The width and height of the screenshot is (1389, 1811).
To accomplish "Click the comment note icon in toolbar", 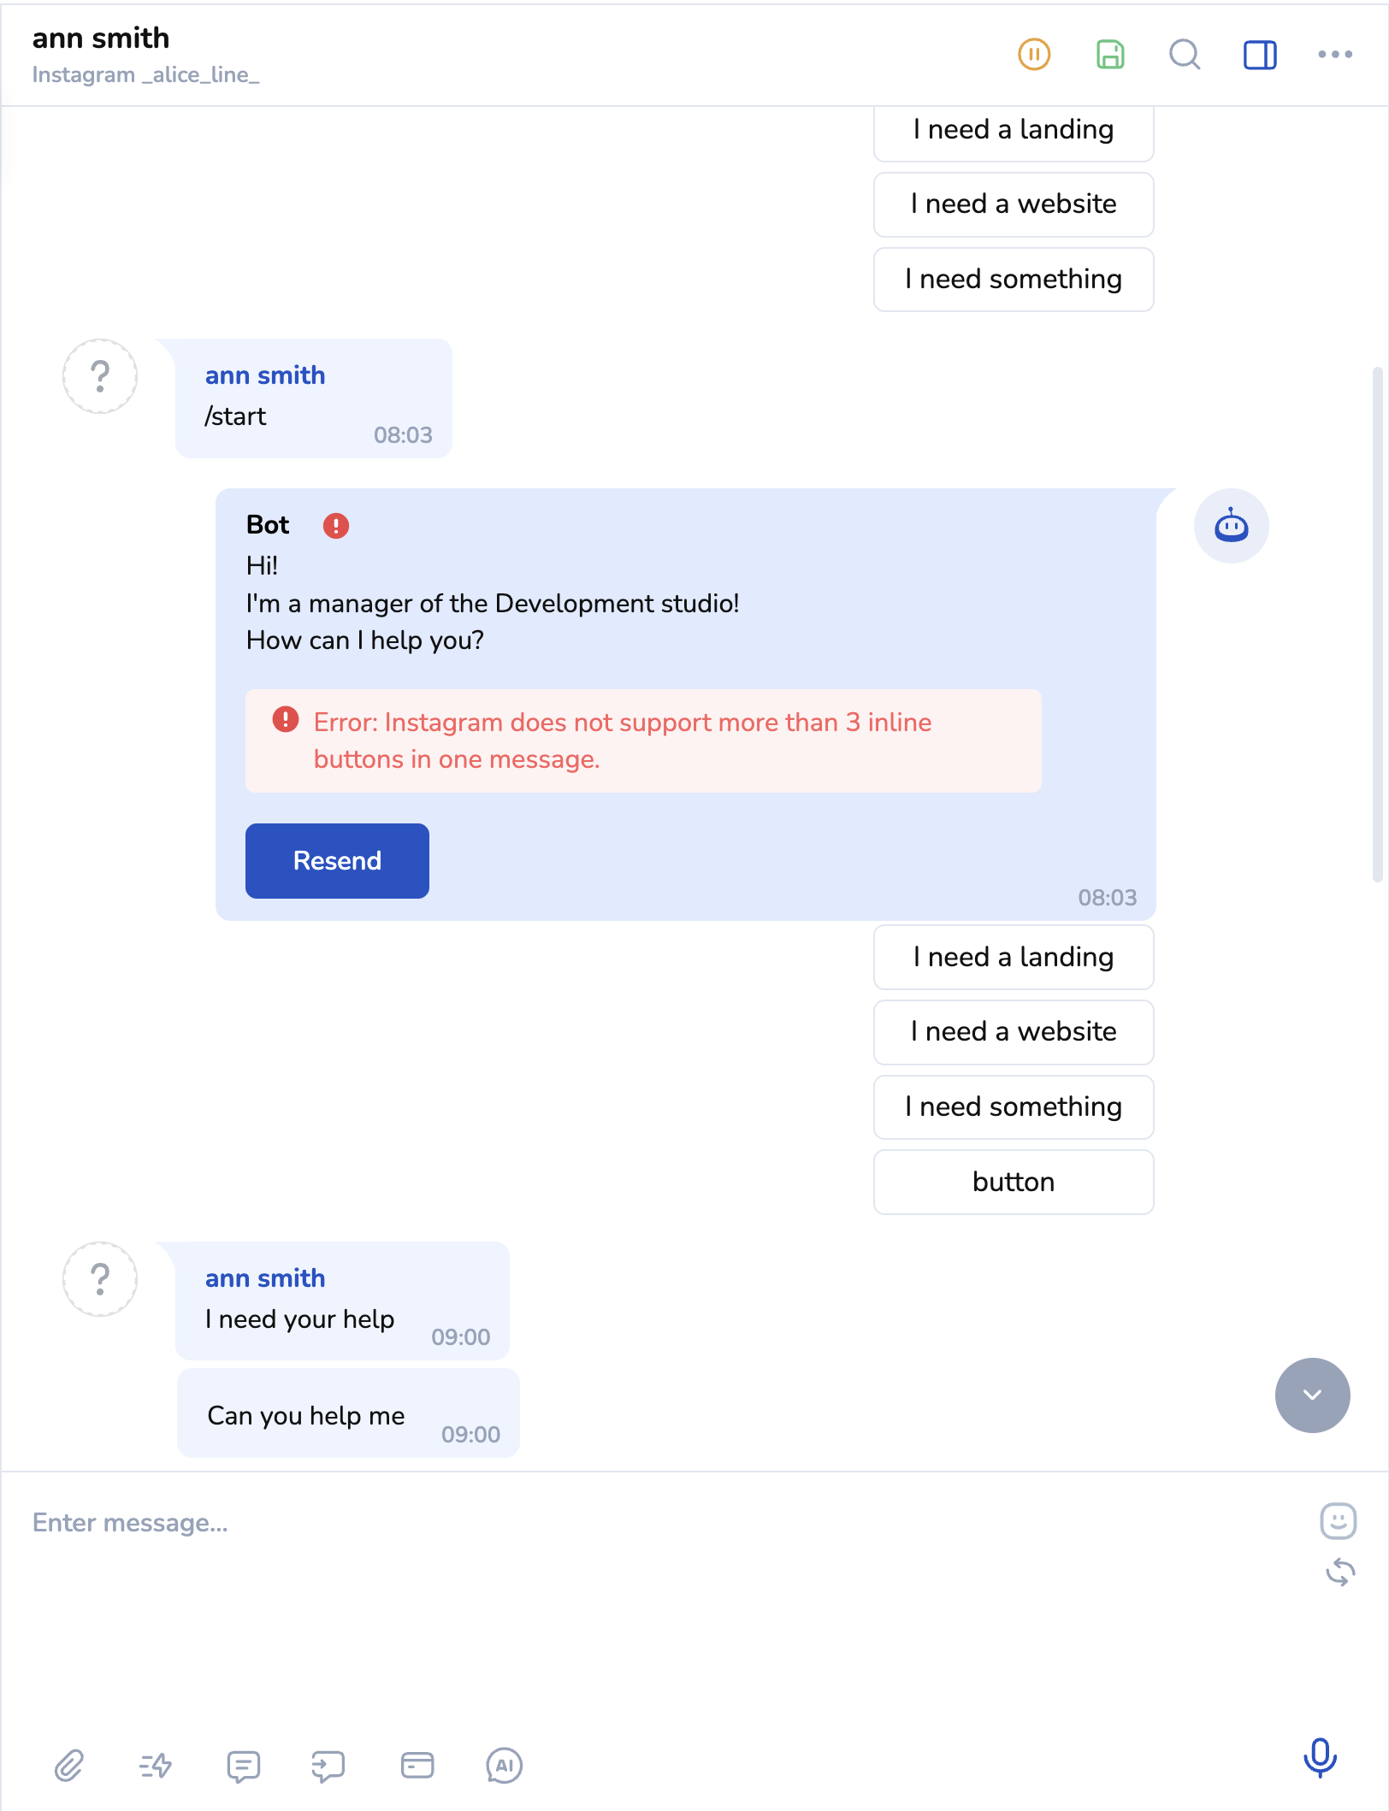I will 244,1765.
